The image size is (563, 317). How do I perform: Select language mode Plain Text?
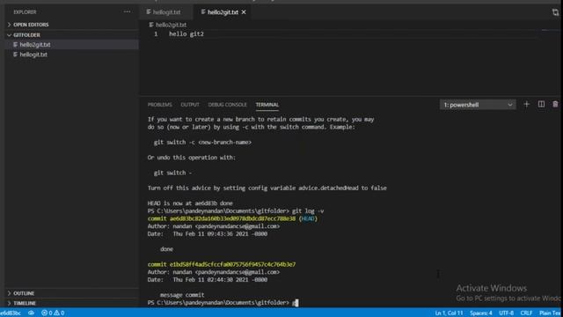550,313
